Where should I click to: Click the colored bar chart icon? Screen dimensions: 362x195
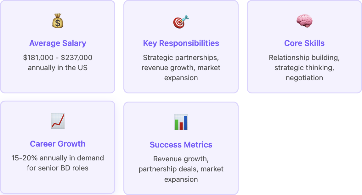[181, 122]
